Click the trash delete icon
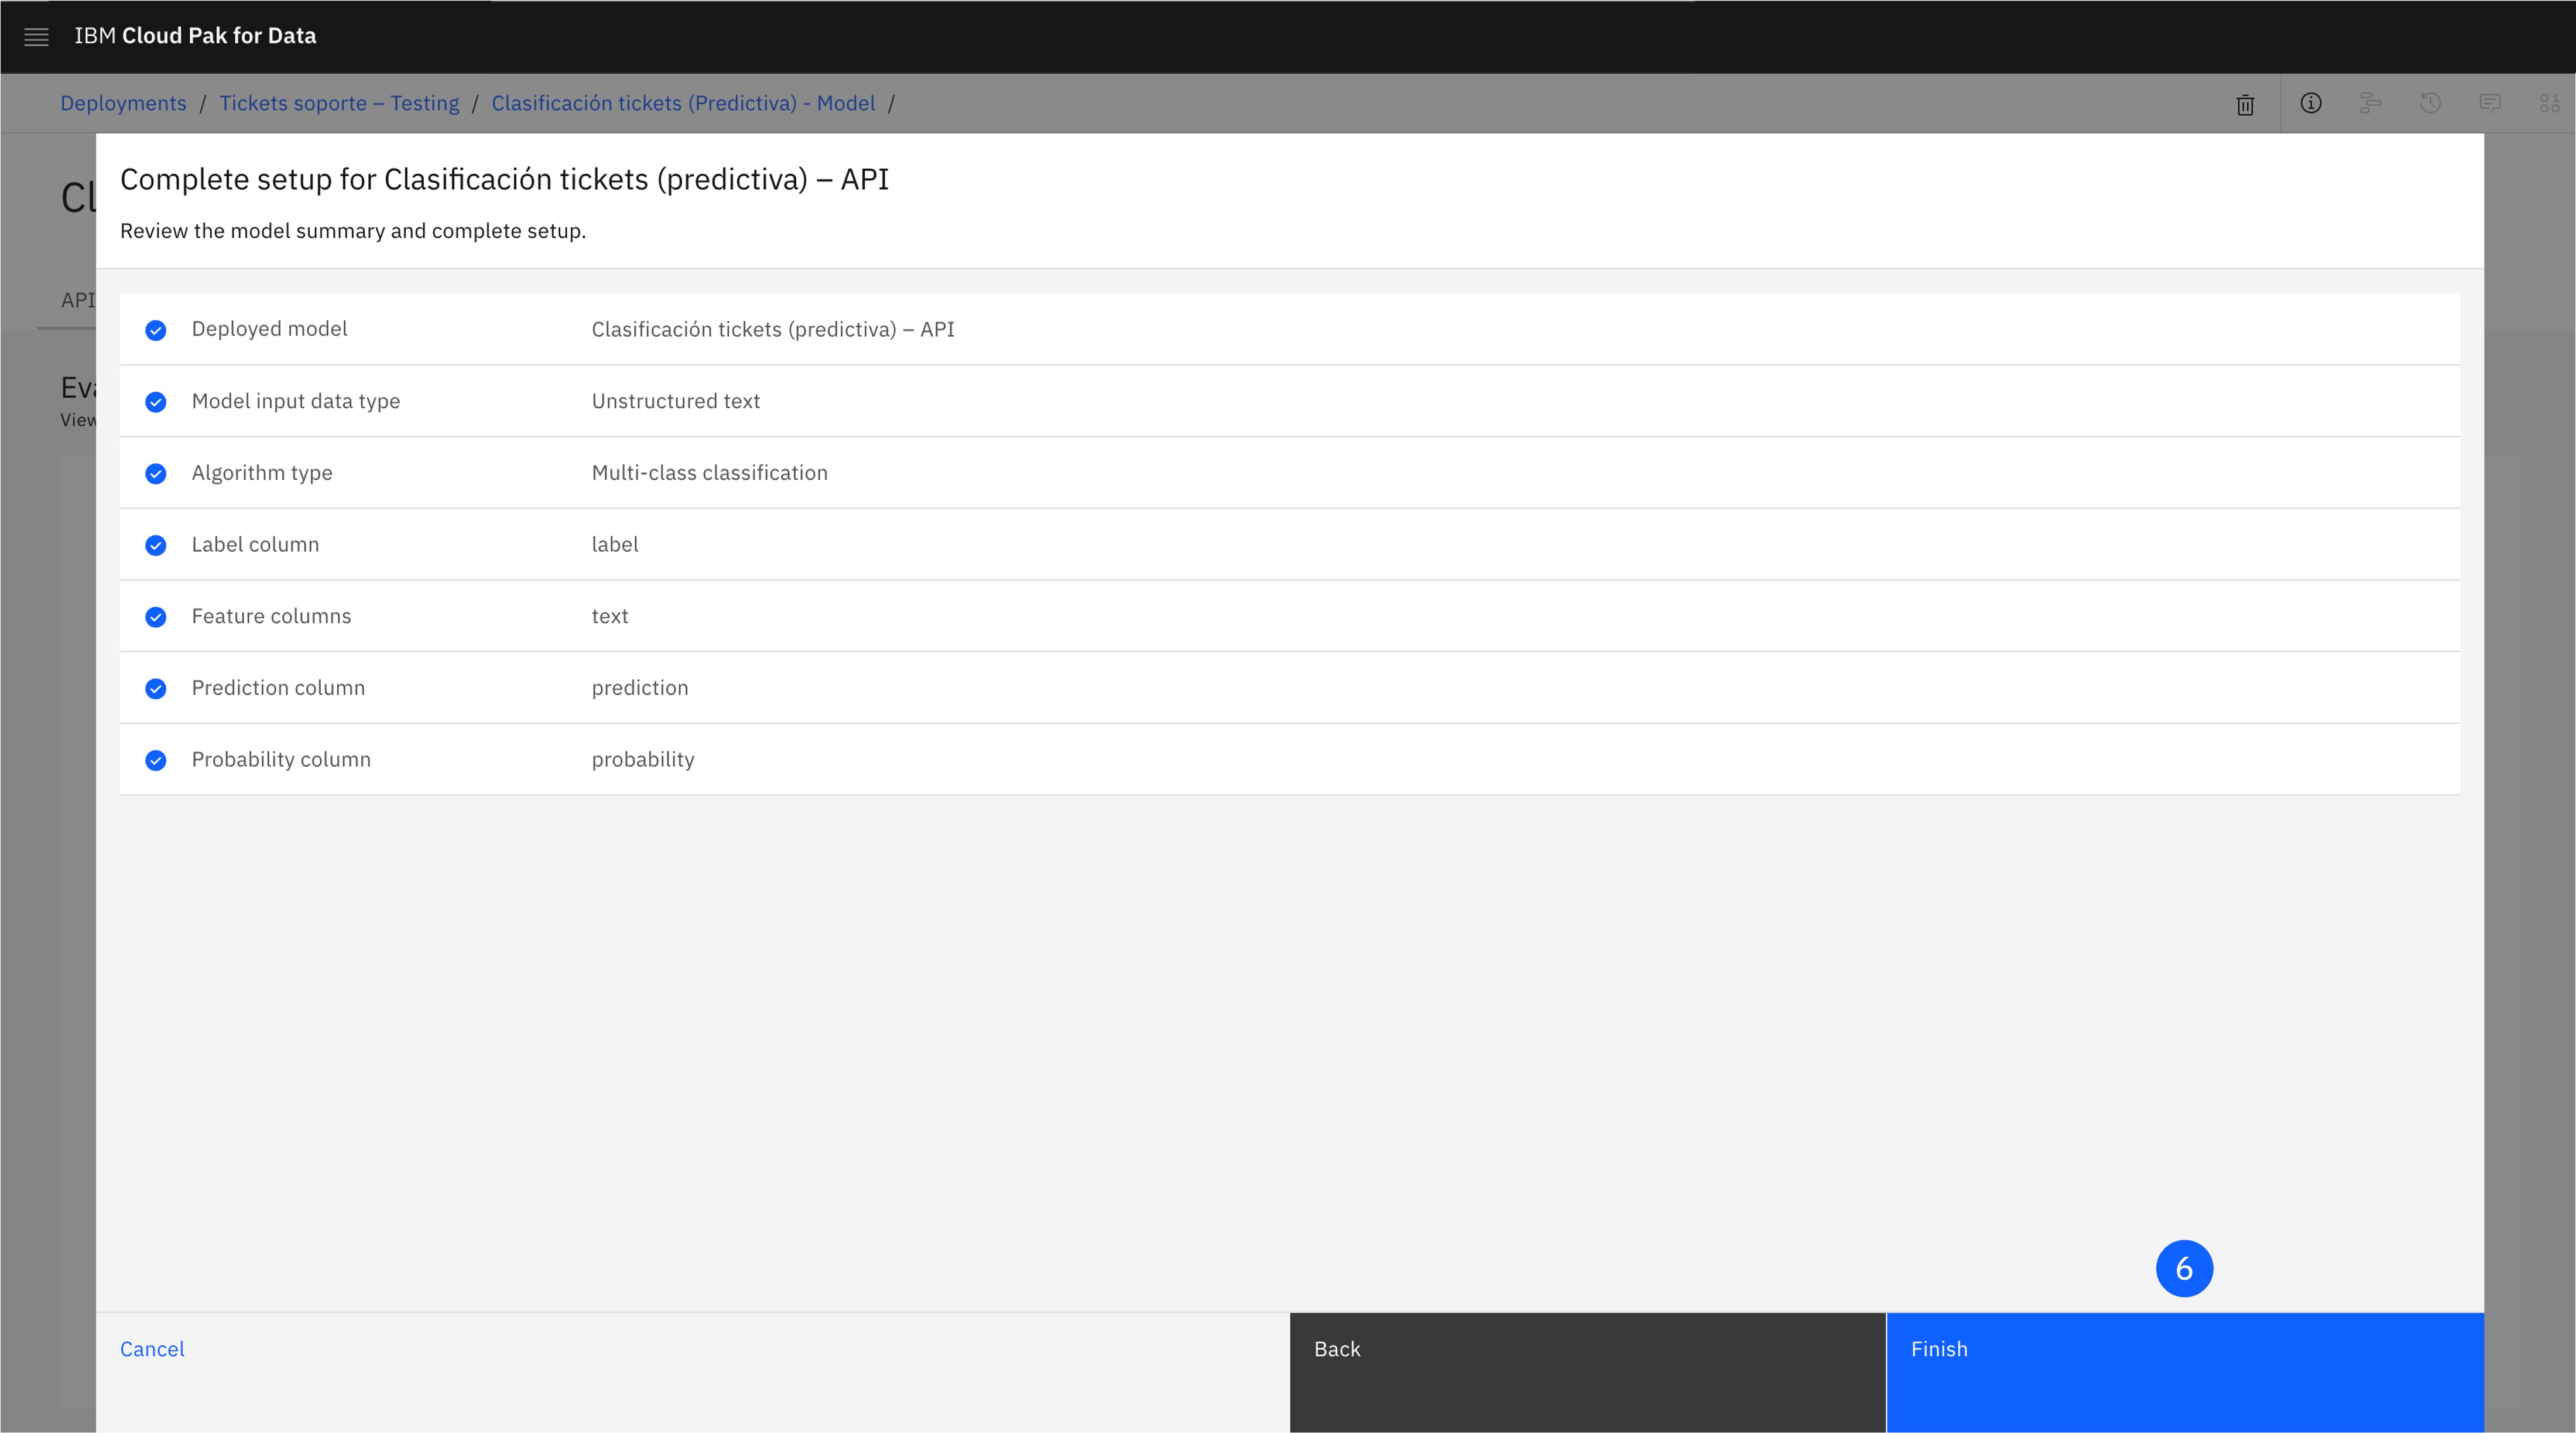 [x=2245, y=105]
